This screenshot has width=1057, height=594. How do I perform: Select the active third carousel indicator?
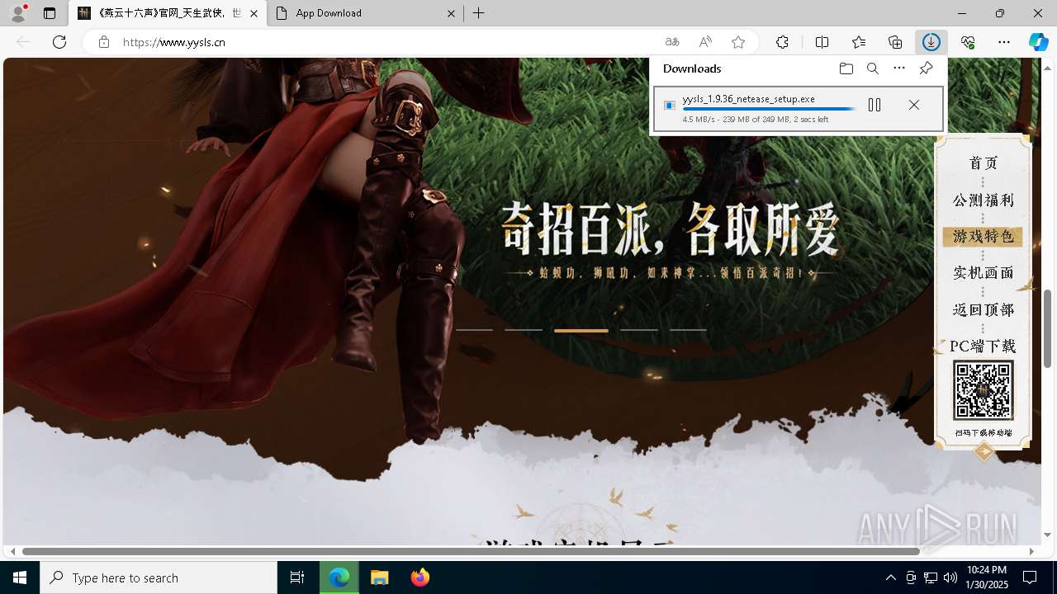[581, 331]
